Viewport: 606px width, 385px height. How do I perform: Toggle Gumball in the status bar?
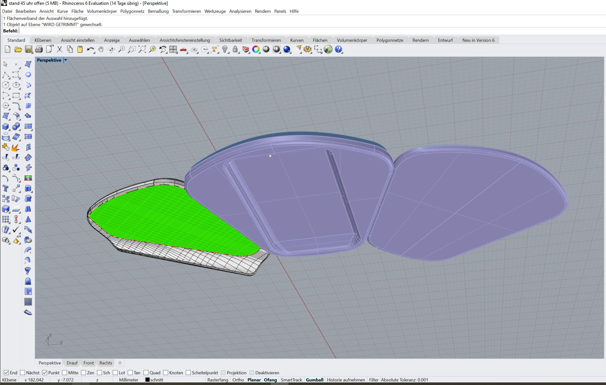[x=315, y=380]
